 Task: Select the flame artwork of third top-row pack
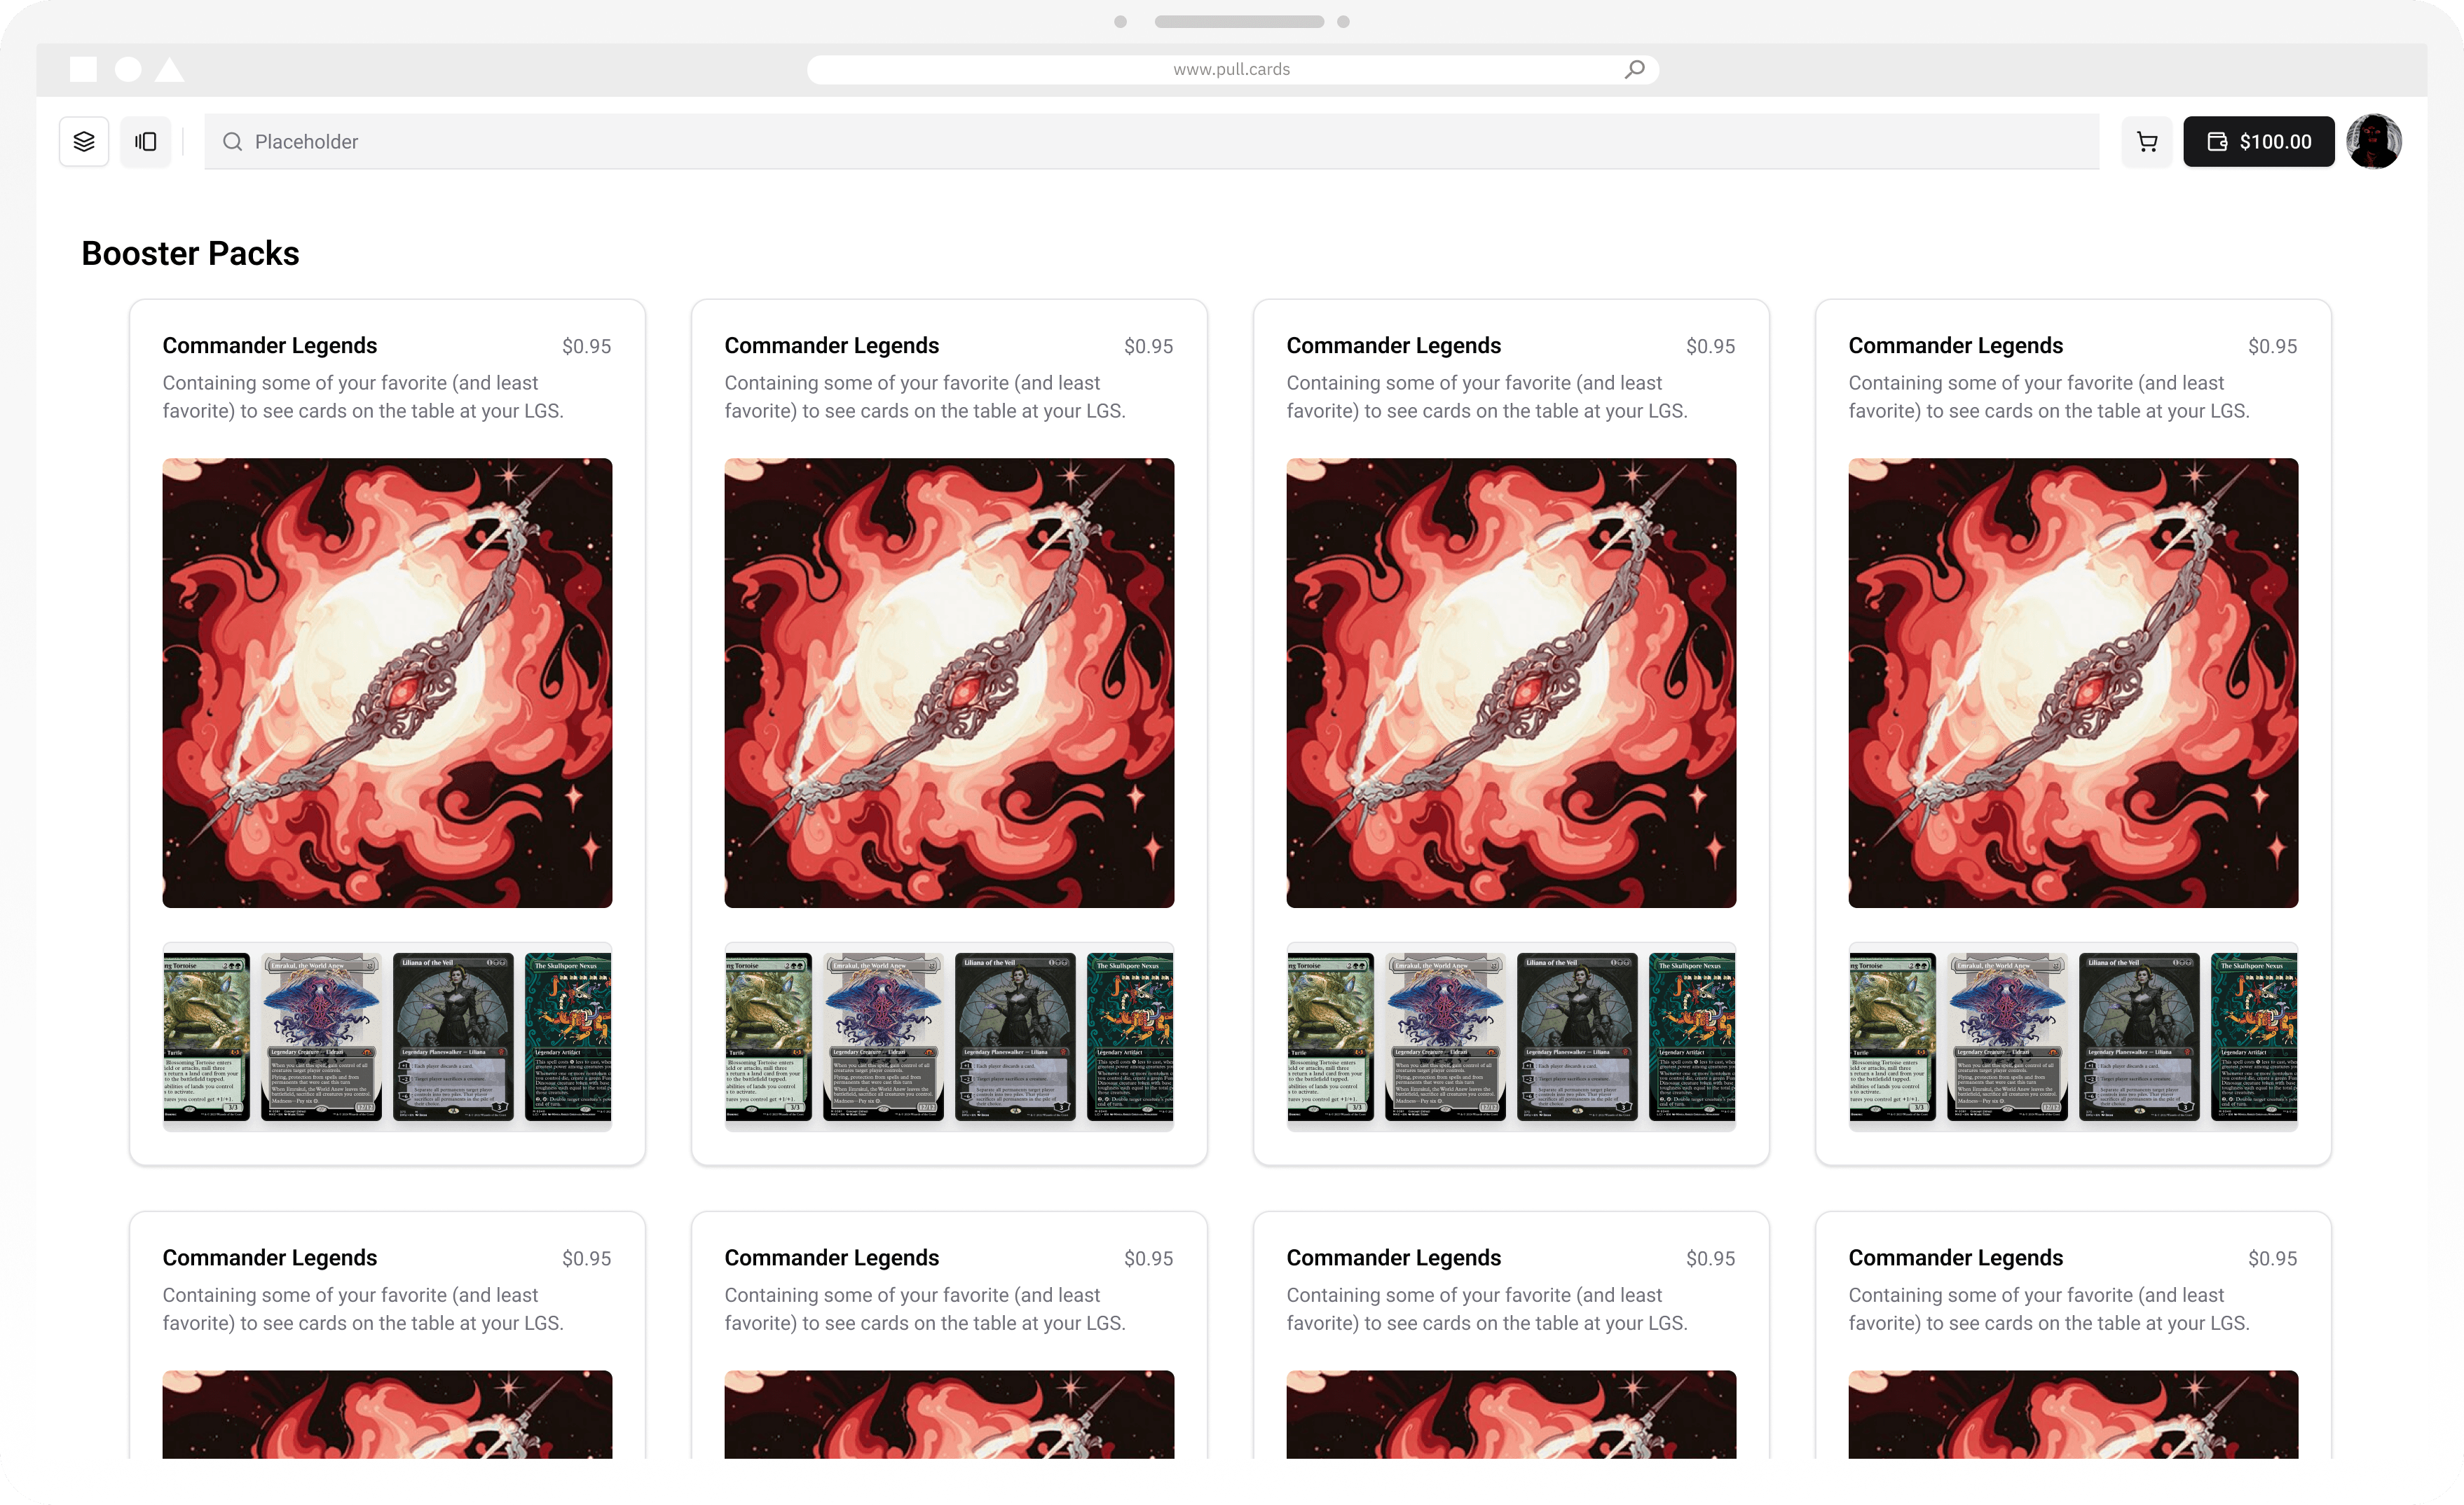point(1512,683)
